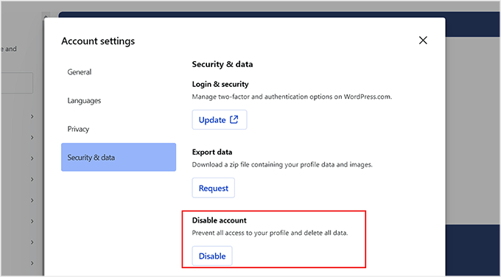Close the Account settings dialog
This screenshot has width=501, height=277.
423,41
